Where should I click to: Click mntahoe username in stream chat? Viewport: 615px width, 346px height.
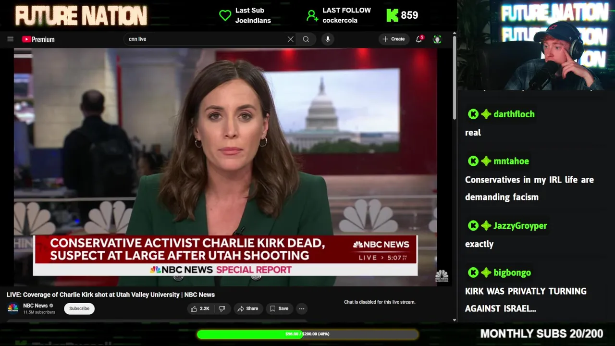tap(511, 161)
